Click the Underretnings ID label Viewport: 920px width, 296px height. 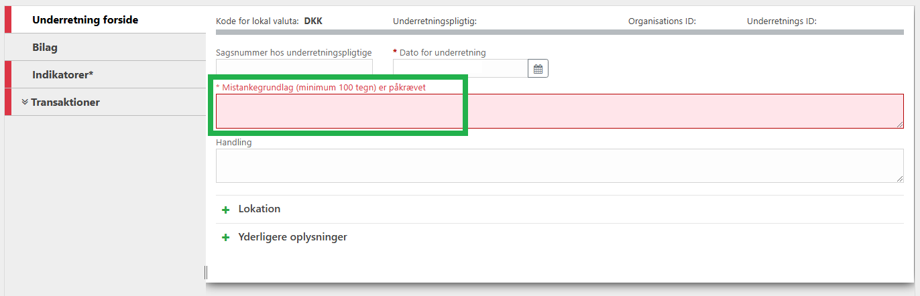click(781, 21)
